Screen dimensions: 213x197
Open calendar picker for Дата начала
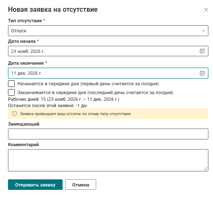click(x=202, y=51)
